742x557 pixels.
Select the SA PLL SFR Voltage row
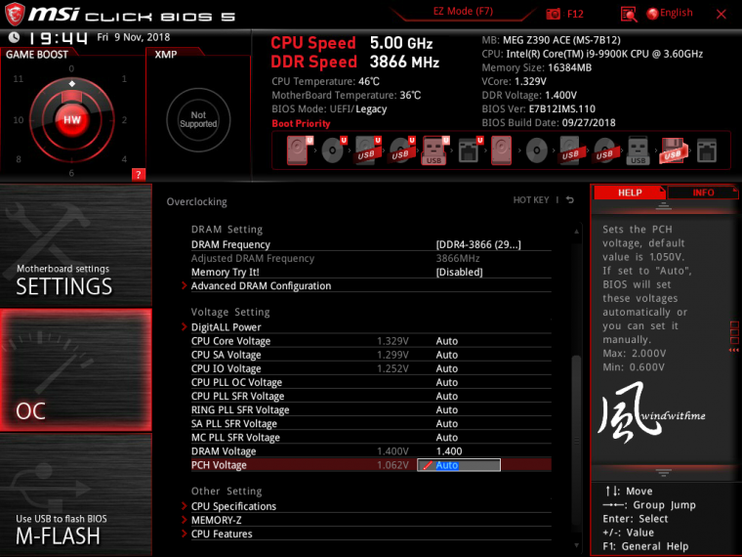click(x=371, y=423)
